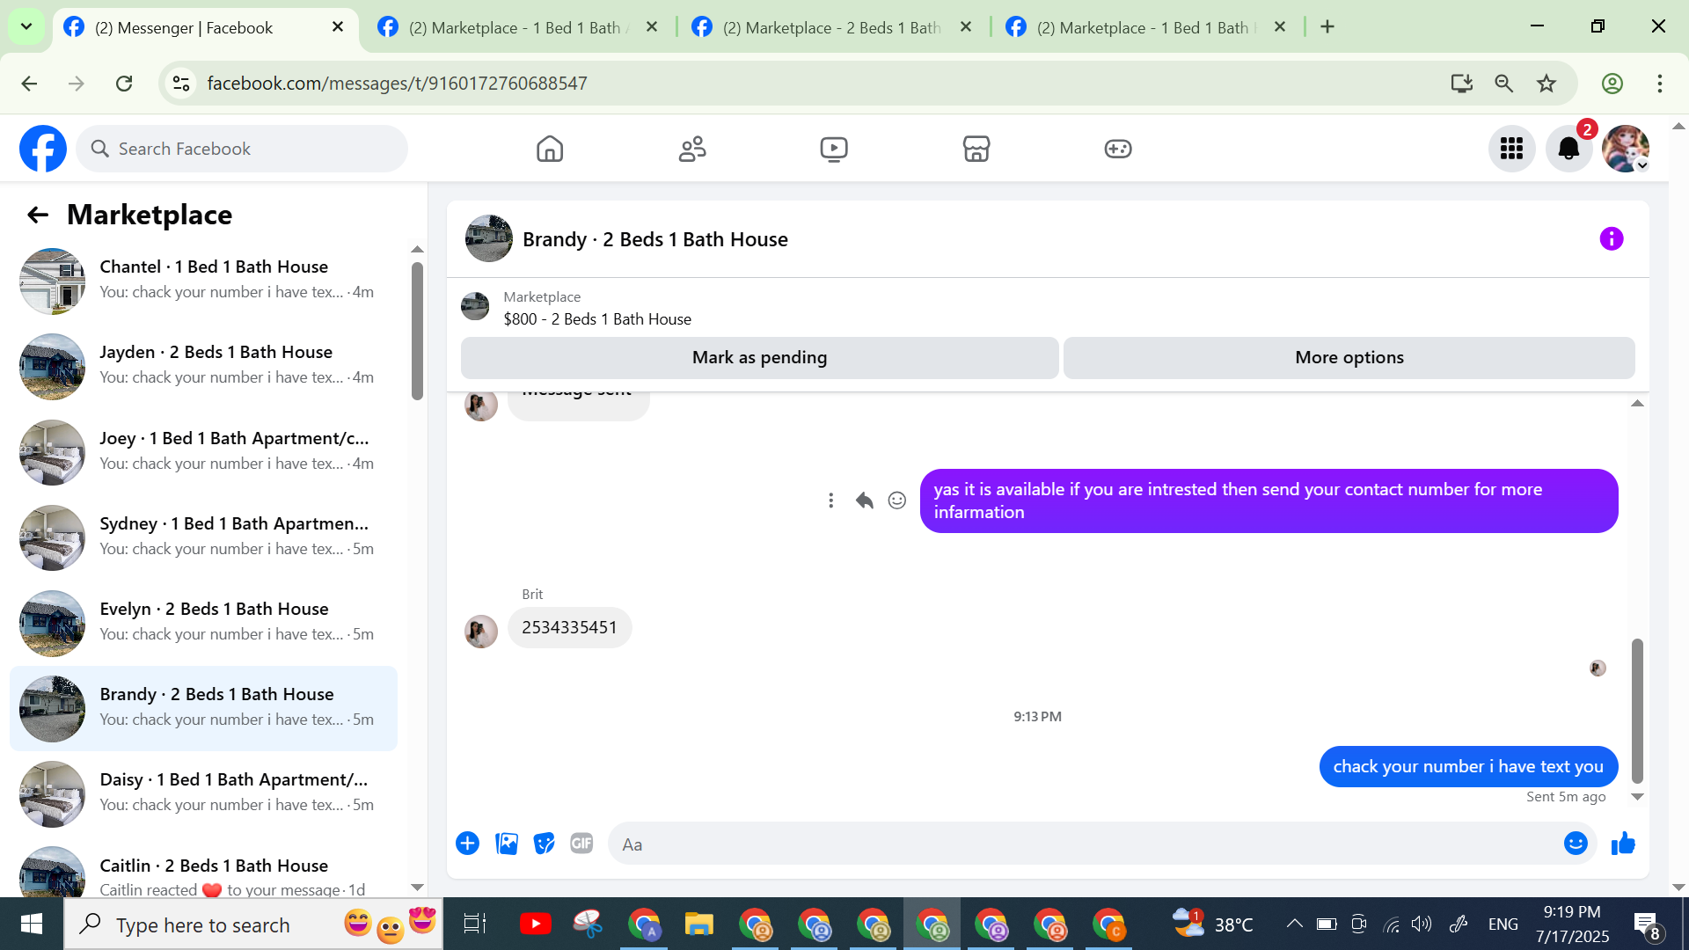Reply to the availability message
Screen dimensions: 1689x950
point(864,501)
